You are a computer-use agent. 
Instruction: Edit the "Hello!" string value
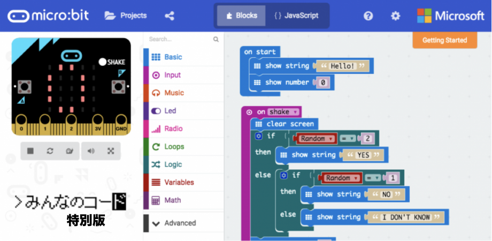click(342, 66)
